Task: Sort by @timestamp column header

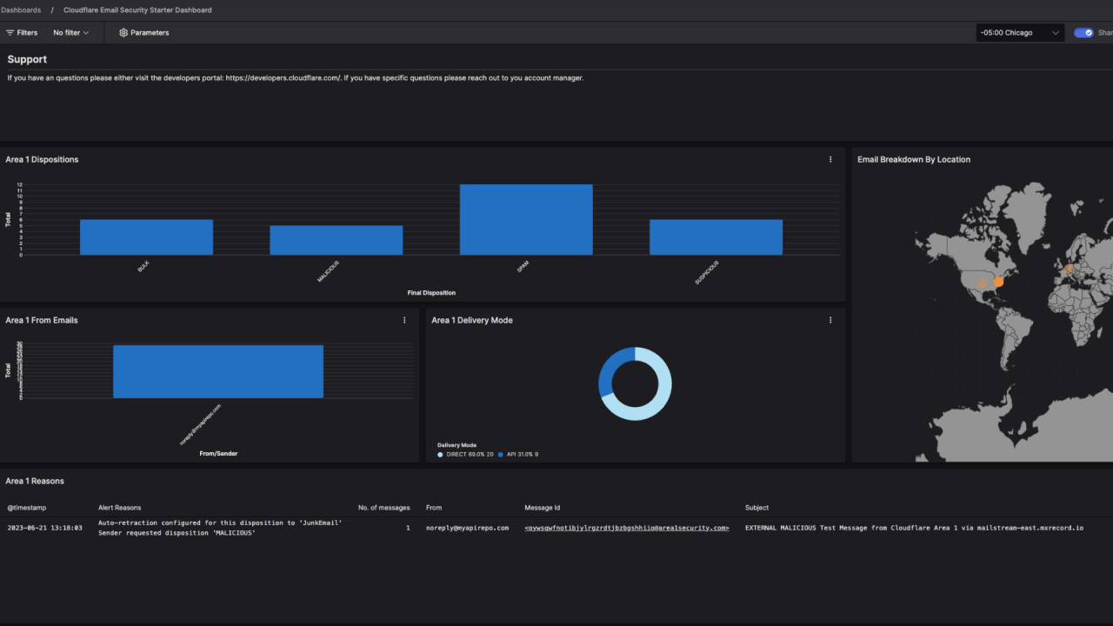Action: click(x=27, y=508)
